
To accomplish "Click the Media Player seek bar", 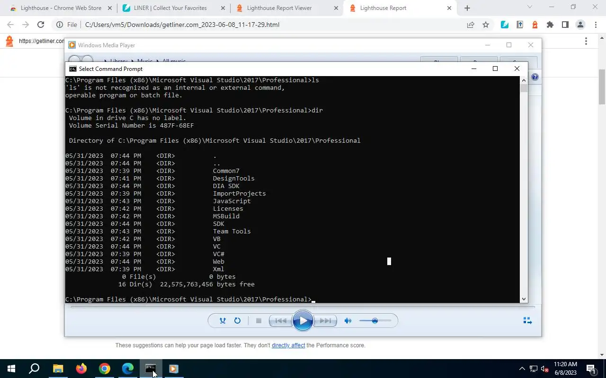I will click(303, 307).
